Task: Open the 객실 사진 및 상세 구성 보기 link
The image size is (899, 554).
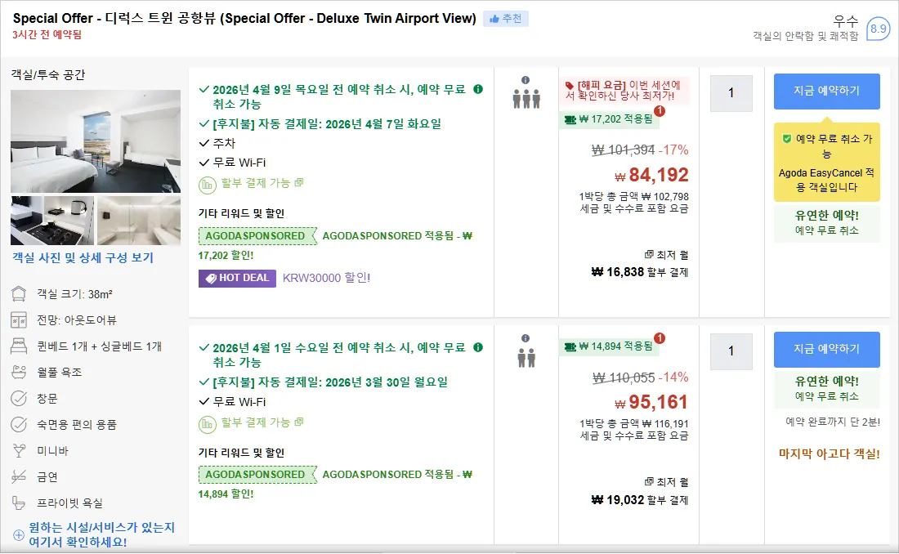Action: tap(83, 258)
